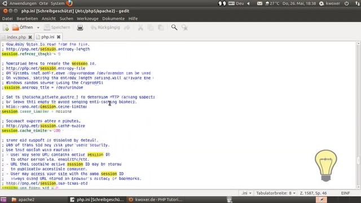
Task: Click the Z. 1587, Sp. 46 status text
Action: (313, 193)
